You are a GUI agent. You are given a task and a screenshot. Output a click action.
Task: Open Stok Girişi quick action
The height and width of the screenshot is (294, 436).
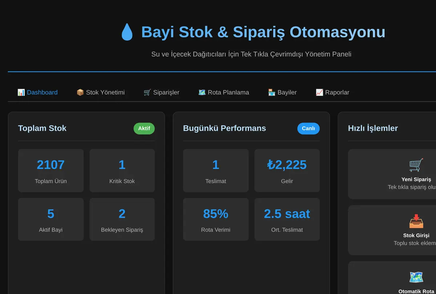pyautogui.click(x=392, y=230)
